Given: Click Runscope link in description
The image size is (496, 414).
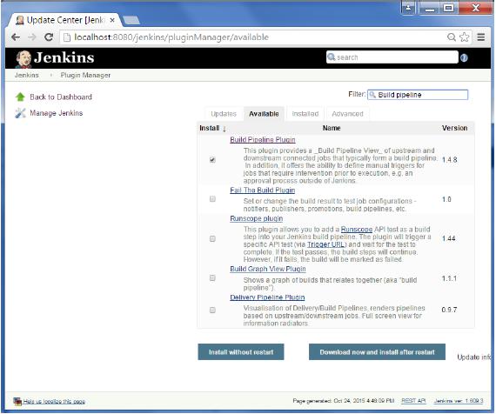Looking at the screenshot, I should 357,230.
